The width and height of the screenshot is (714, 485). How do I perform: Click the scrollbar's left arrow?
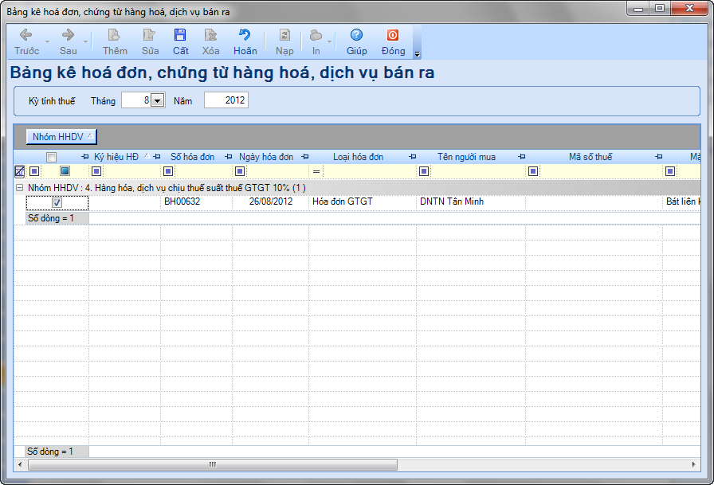click(x=20, y=464)
